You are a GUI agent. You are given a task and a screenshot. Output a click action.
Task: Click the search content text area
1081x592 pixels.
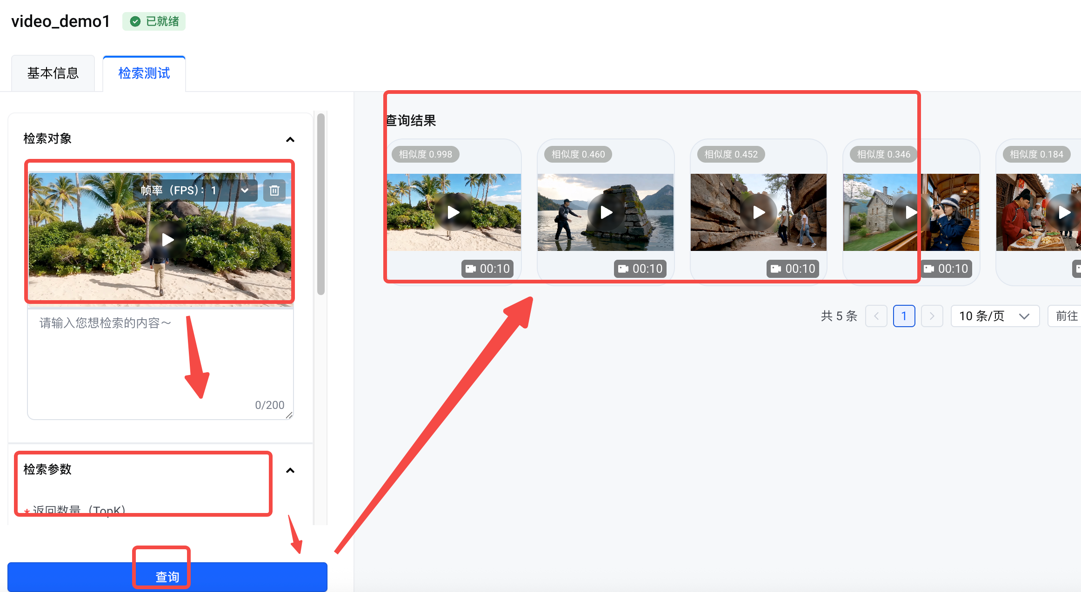click(160, 364)
